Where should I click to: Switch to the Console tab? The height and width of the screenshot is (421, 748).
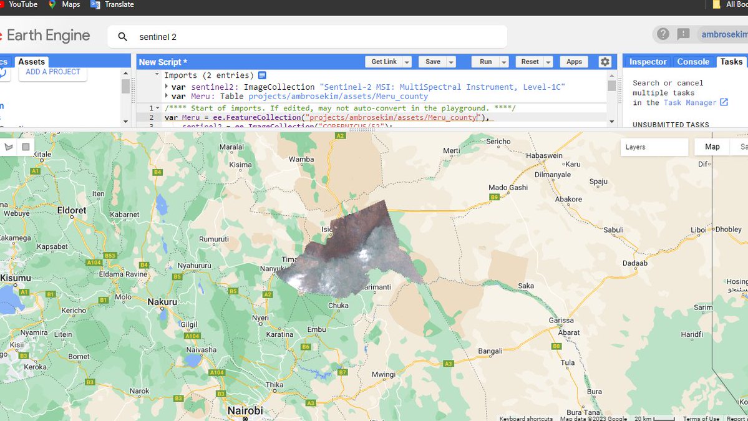coord(692,62)
